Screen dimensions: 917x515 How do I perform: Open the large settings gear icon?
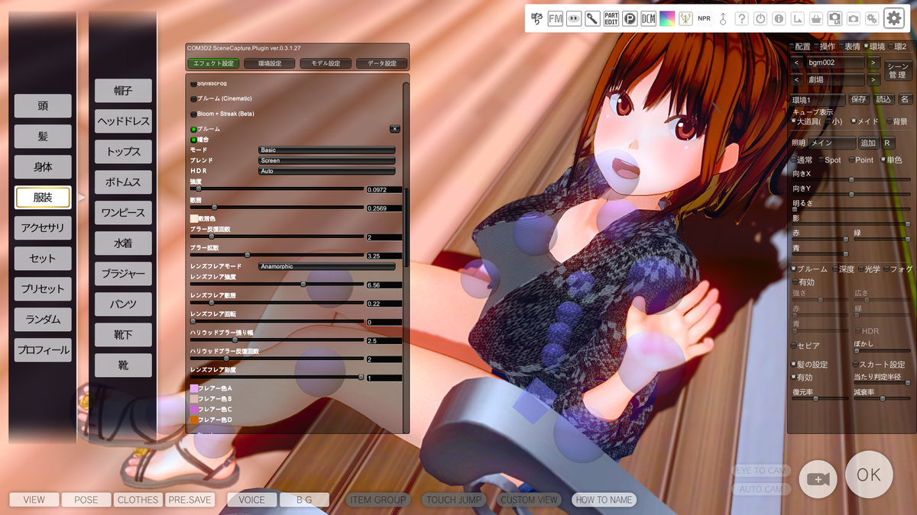pos(893,18)
